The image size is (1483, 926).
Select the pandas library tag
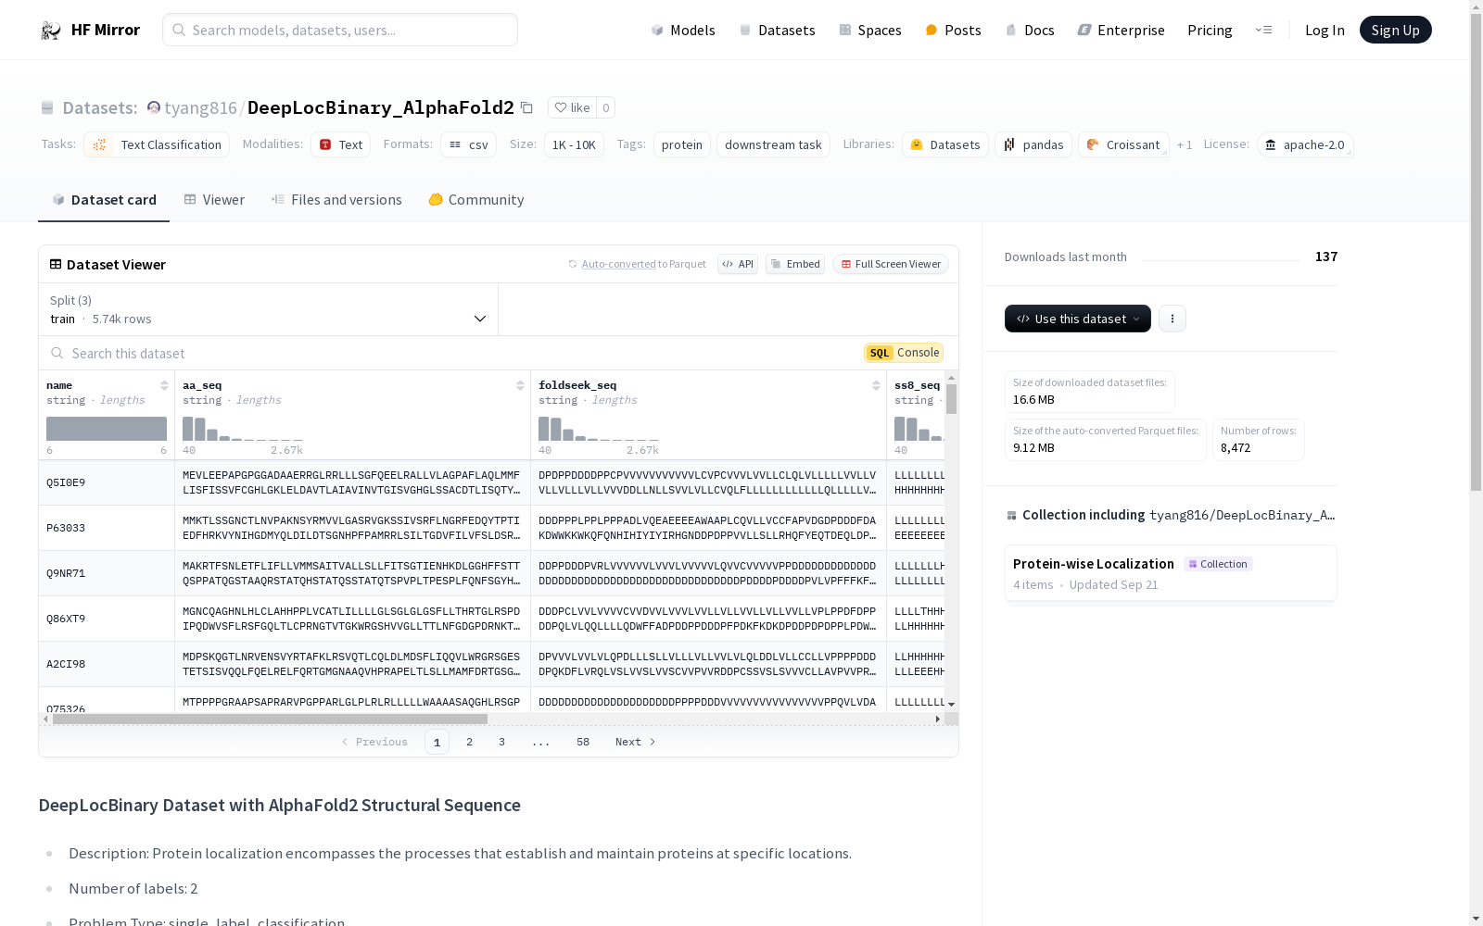[1033, 144]
